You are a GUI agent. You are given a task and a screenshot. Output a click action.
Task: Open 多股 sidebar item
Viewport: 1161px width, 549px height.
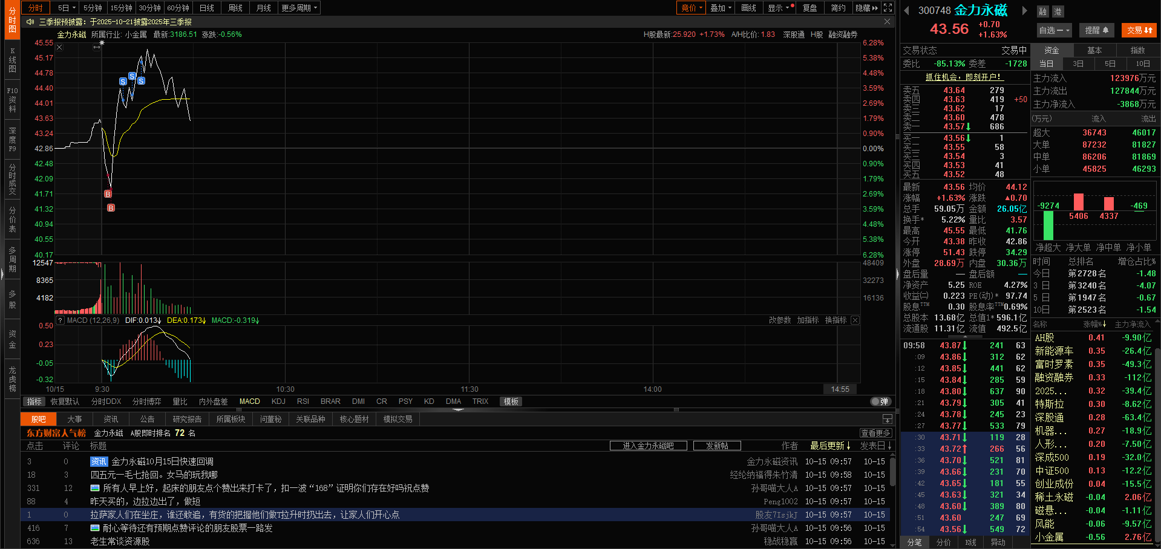coord(12,299)
